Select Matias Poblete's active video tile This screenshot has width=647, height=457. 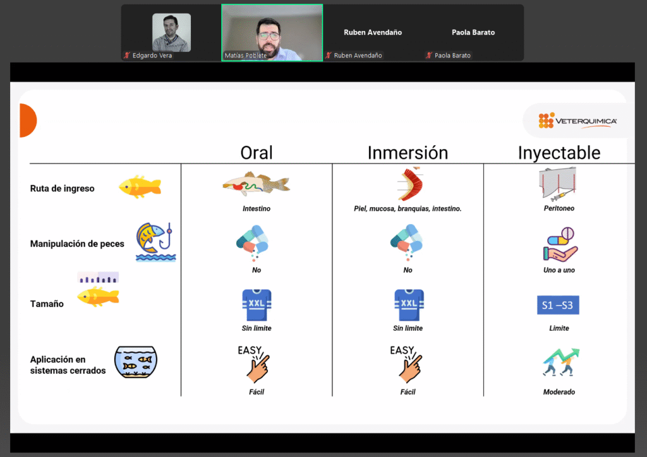(272, 32)
